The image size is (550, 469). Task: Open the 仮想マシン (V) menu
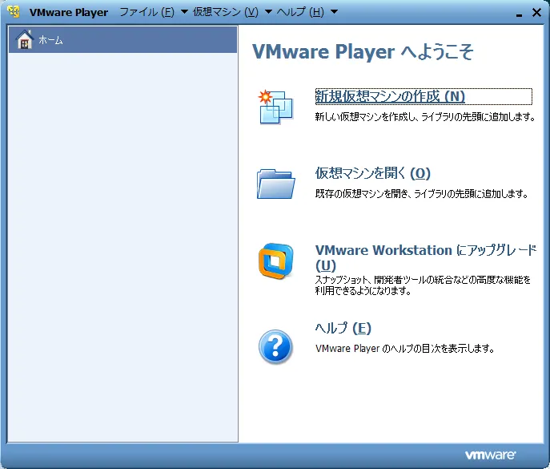[x=226, y=12]
